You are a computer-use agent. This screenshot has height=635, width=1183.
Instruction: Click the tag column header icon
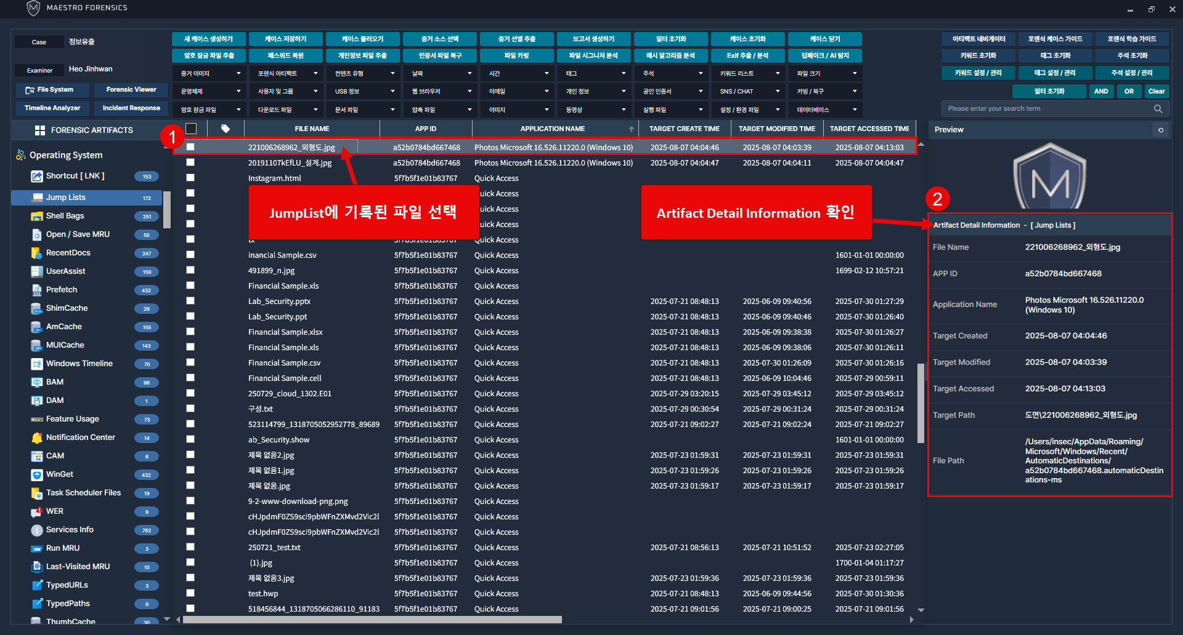[x=226, y=129]
